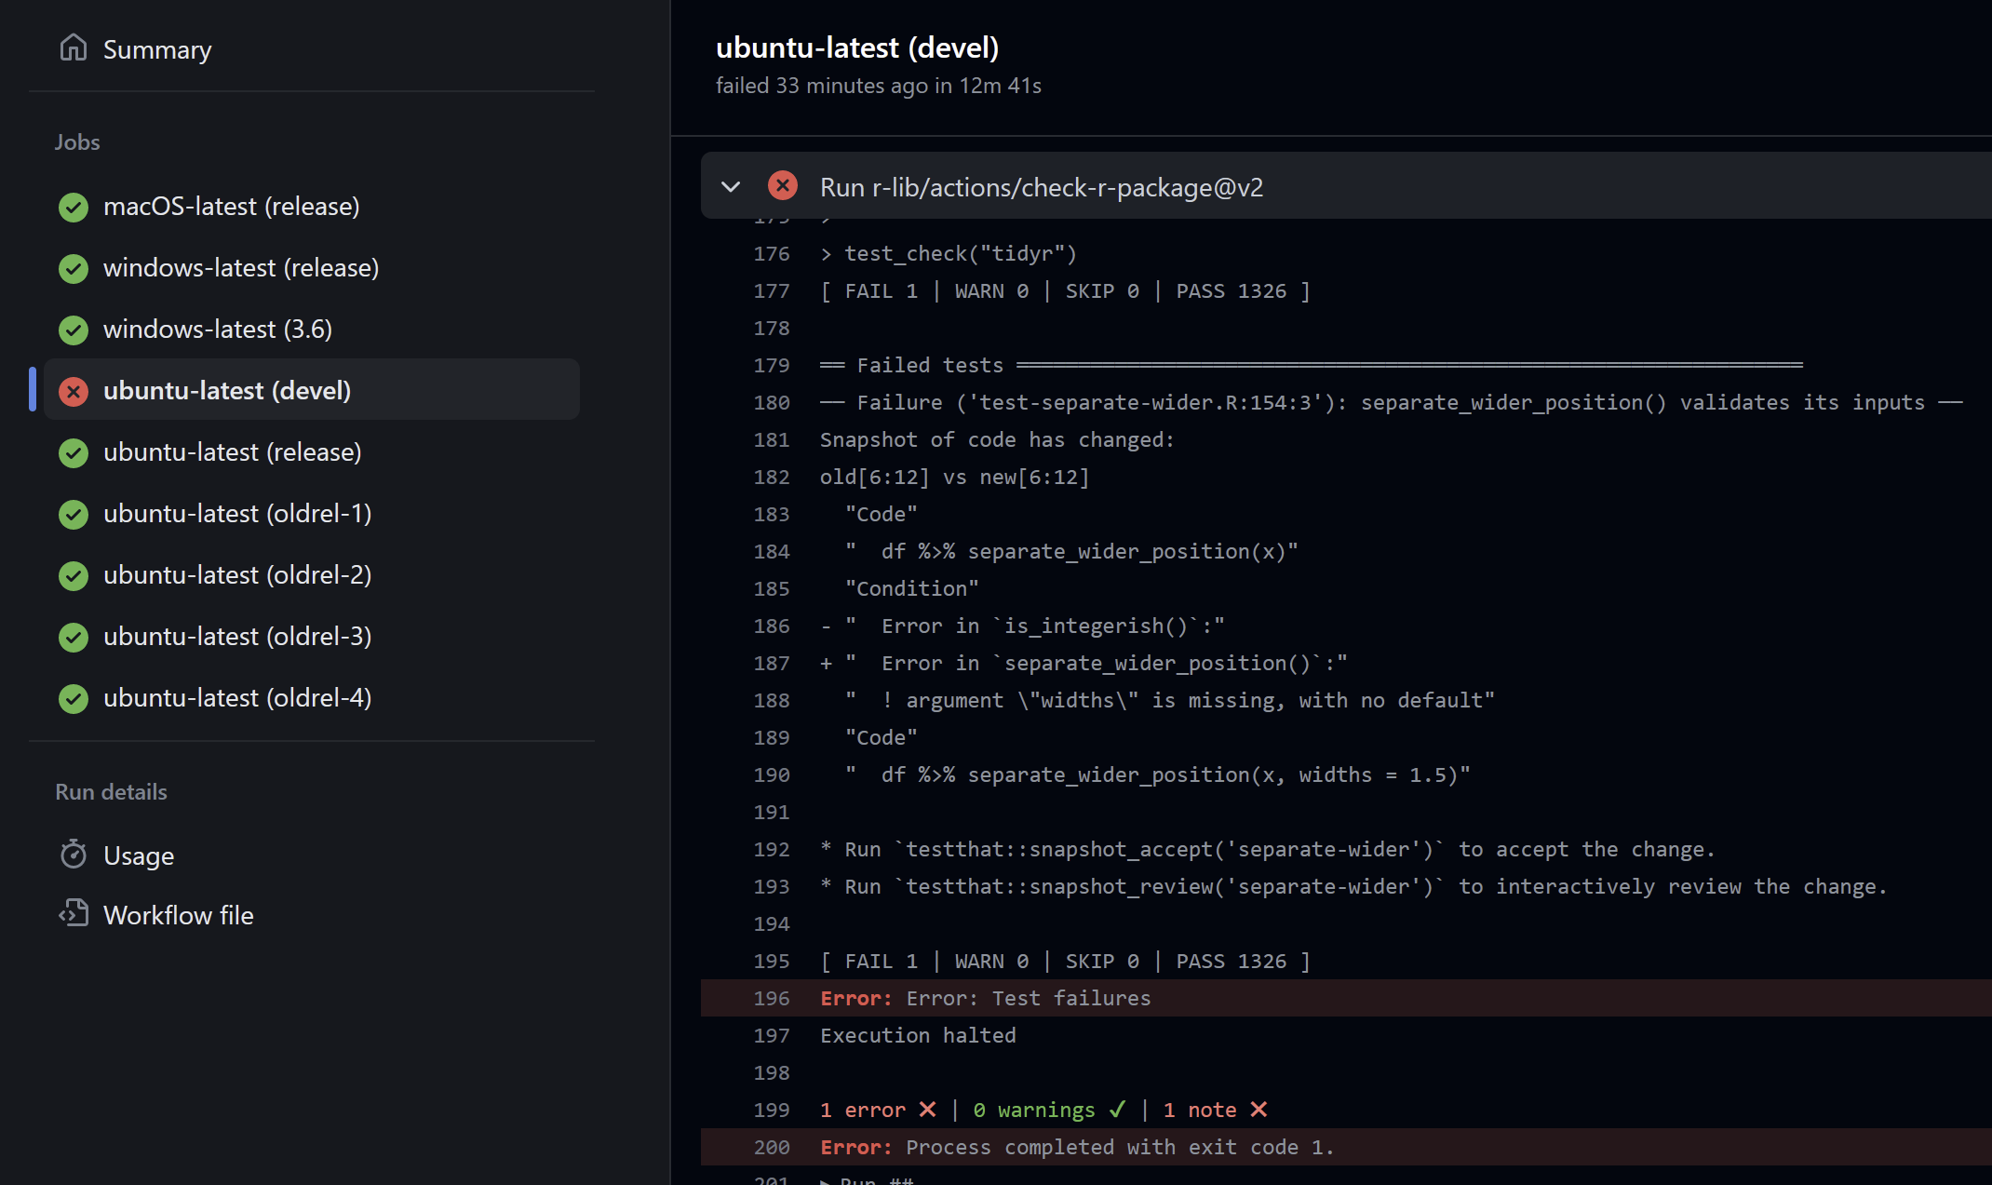Click the success icon beside windows-latest (release)

(x=74, y=268)
